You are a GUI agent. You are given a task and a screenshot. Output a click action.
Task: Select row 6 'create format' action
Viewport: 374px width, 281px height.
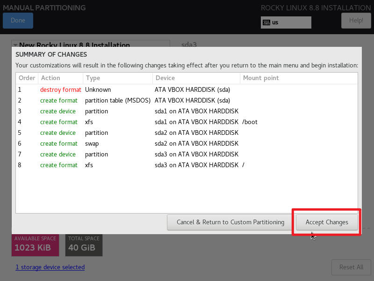click(x=59, y=144)
